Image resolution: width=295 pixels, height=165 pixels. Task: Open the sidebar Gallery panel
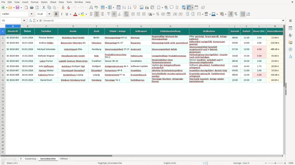point(290,42)
